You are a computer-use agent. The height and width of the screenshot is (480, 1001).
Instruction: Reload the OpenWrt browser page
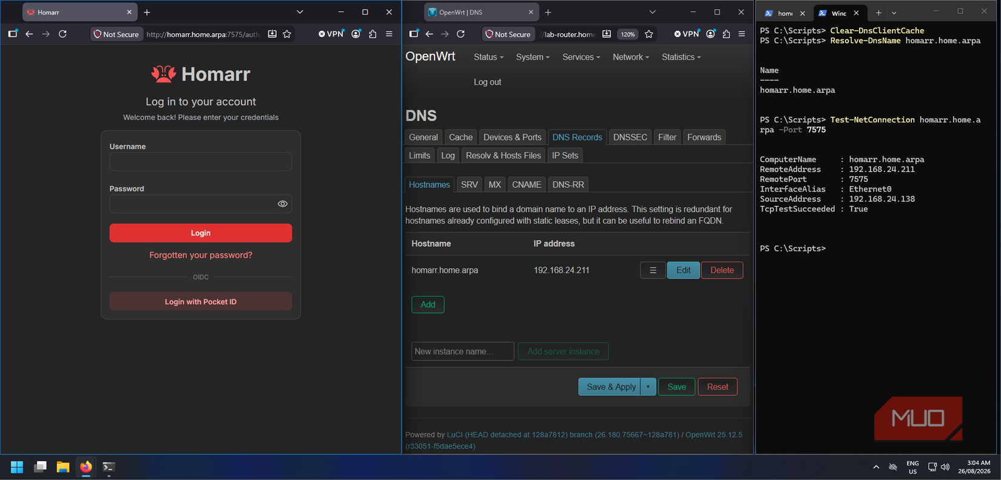pyautogui.click(x=460, y=34)
